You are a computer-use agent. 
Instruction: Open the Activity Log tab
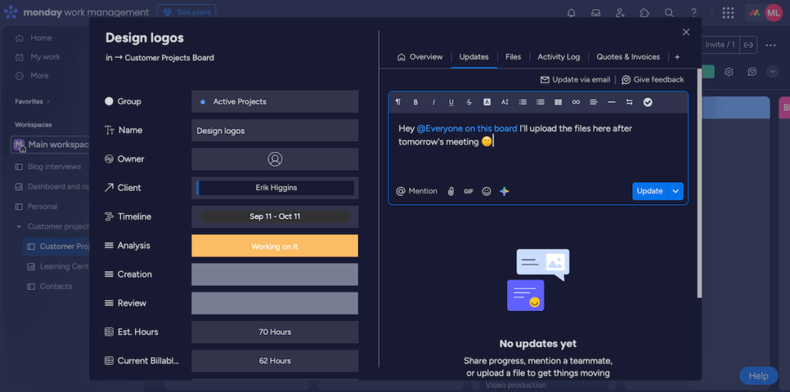coord(559,57)
